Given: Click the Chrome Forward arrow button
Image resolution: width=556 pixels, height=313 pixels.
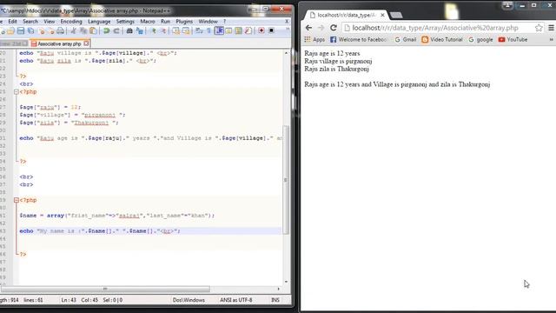Looking at the screenshot, I should click(x=321, y=28).
